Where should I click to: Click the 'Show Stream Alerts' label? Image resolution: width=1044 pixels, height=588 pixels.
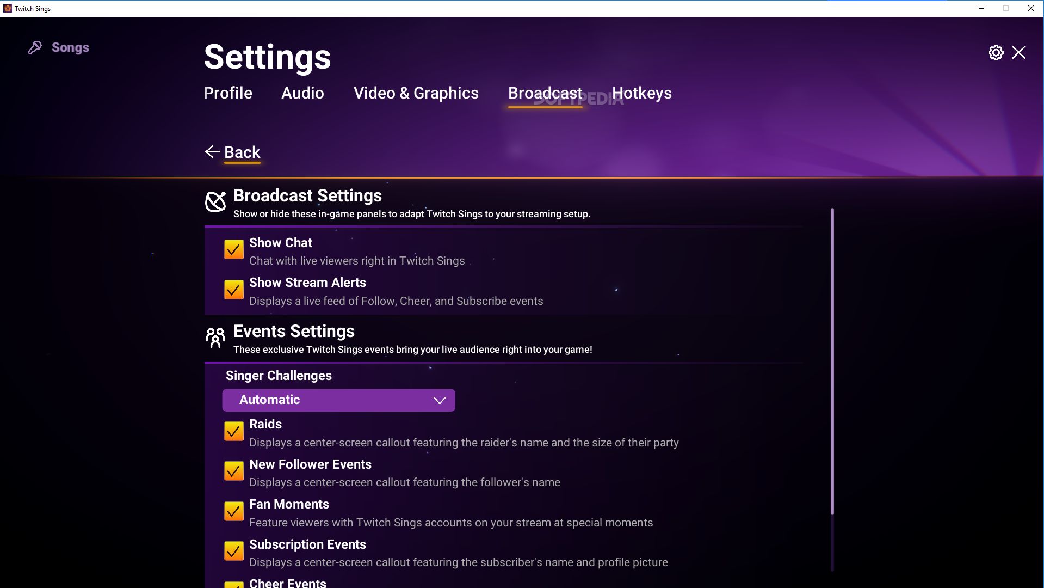click(307, 283)
